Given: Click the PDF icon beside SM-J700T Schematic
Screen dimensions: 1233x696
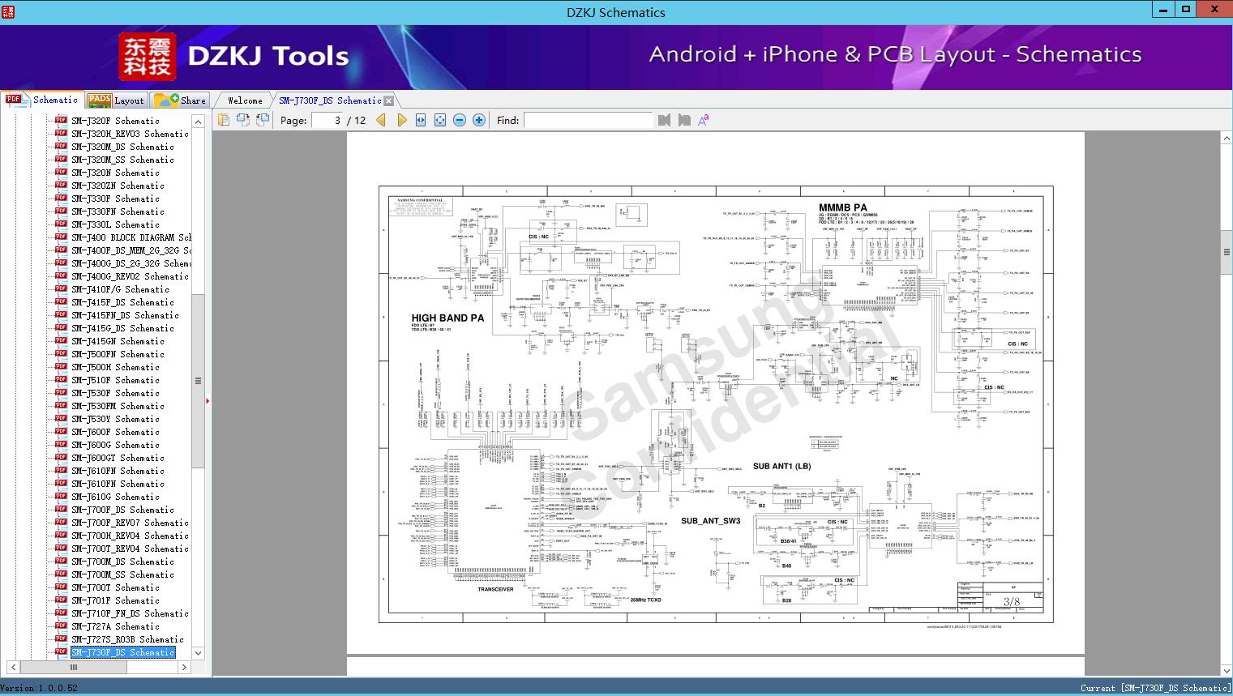Looking at the screenshot, I should tap(61, 587).
